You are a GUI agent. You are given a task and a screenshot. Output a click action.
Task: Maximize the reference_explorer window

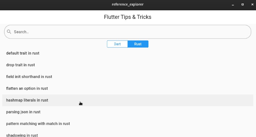(x=243, y=4)
